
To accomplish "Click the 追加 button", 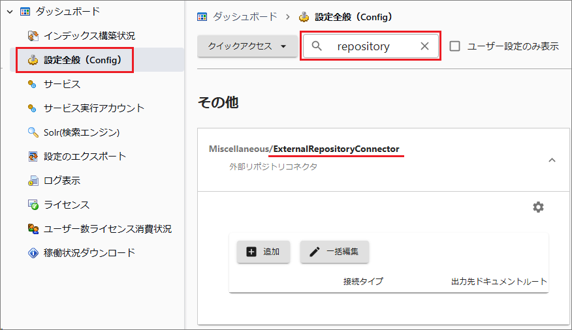I will (x=263, y=252).
